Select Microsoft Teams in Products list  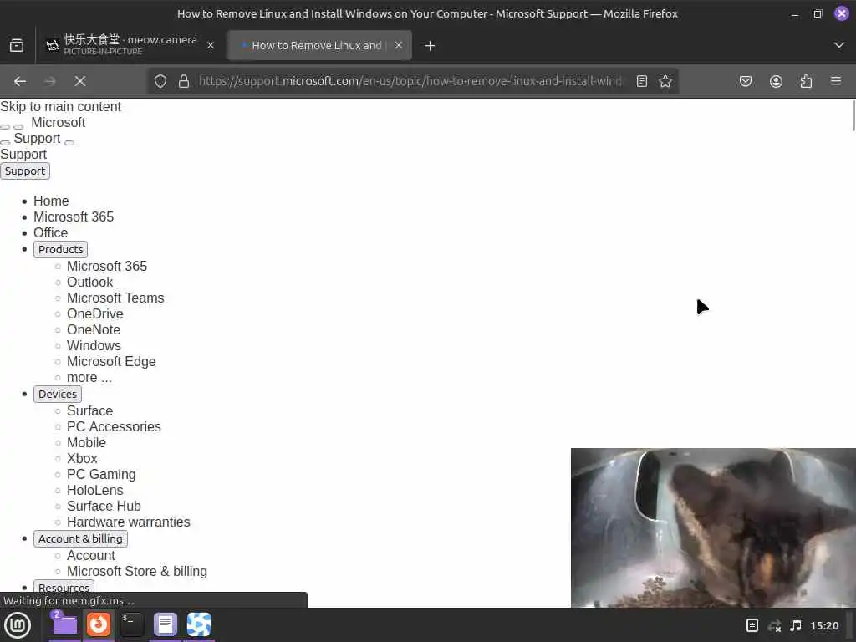click(x=115, y=298)
